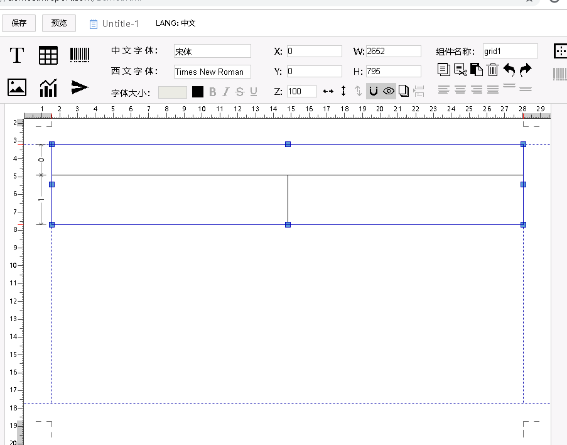
Task: Open the 字体大小 font size box
Action: (x=173, y=92)
